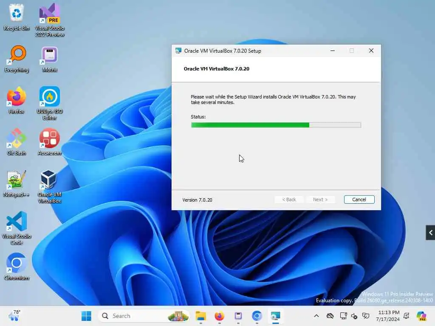Switch to VirtualBox Setup taskbar icon

(275, 316)
